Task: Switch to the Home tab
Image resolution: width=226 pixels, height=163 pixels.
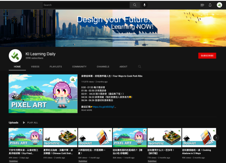Action: pos(17,67)
